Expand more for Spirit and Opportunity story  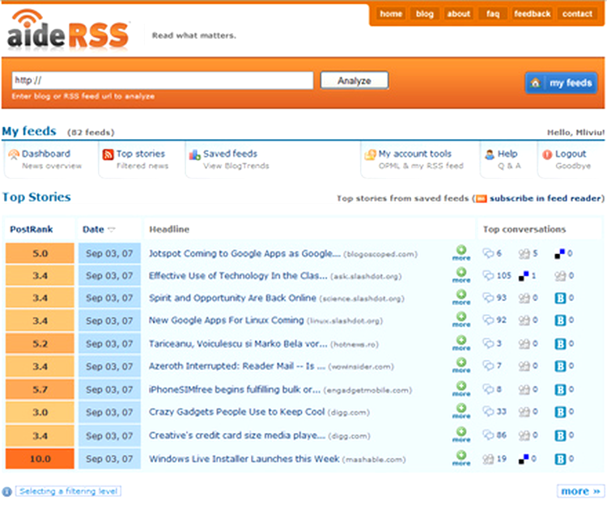tap(461, 297)
